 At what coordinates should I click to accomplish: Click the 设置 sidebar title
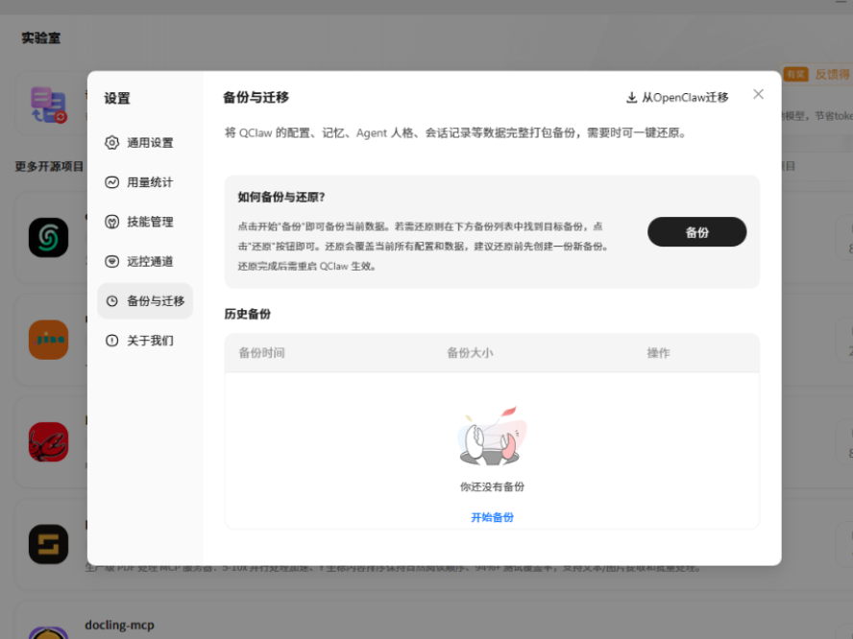coord(117,99)
